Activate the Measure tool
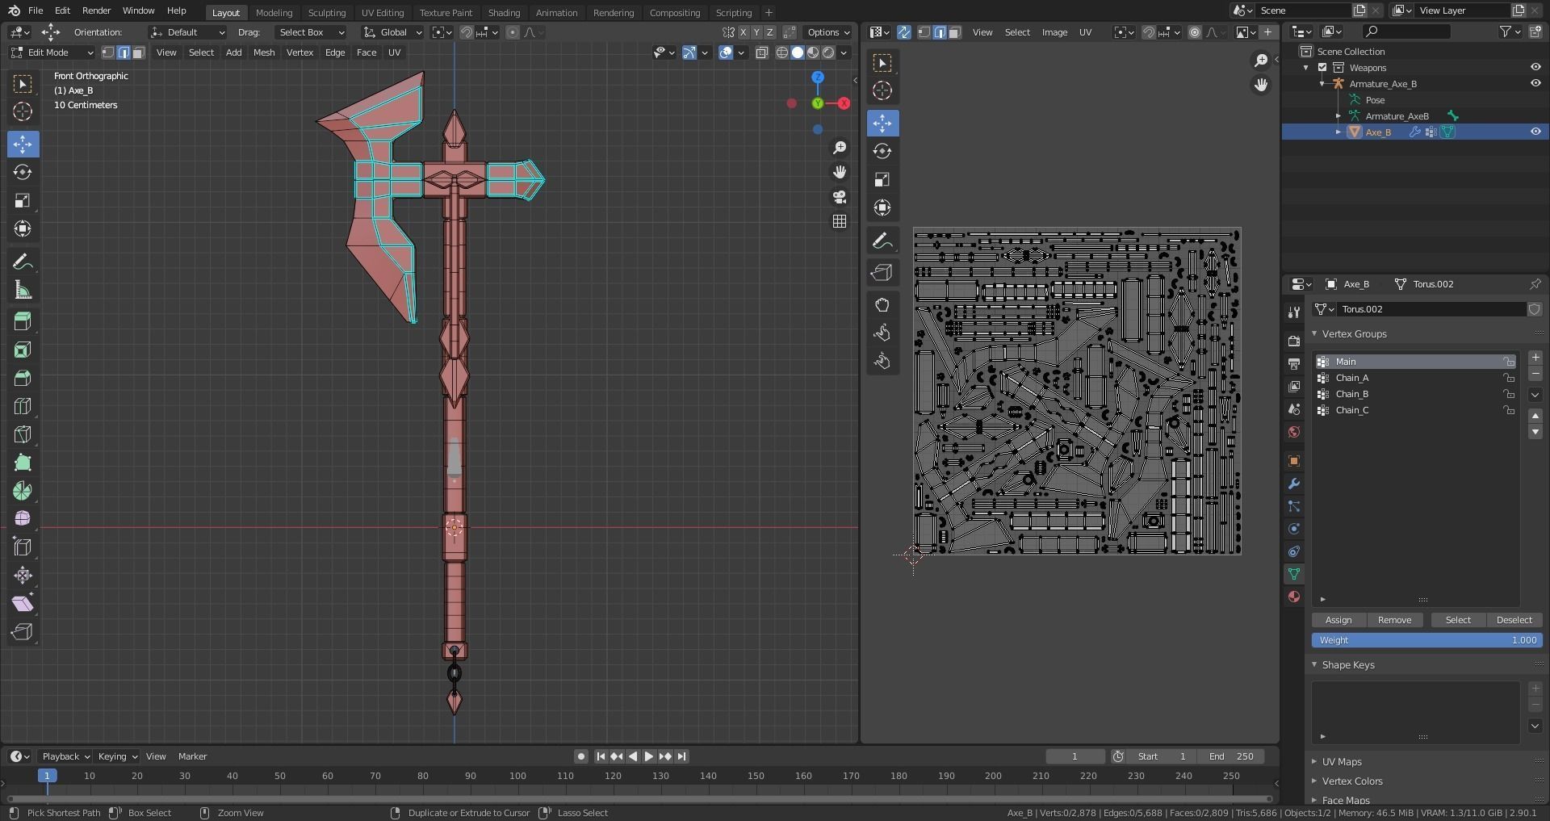This screenshot has height=821, width=1550. coord(23,290)
